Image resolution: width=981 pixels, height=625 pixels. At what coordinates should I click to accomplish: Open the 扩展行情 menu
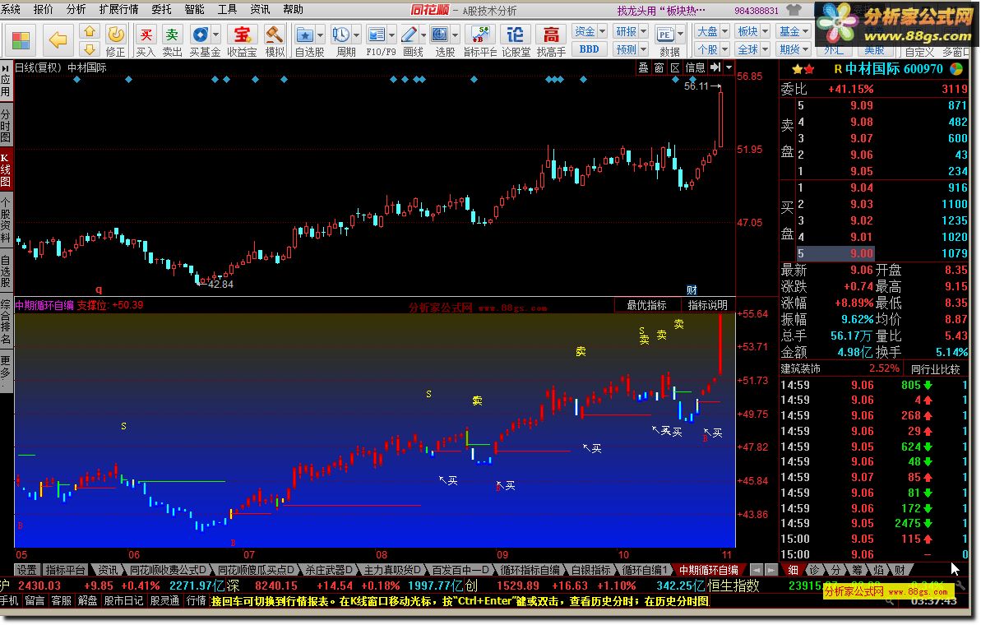pos(119,9)
